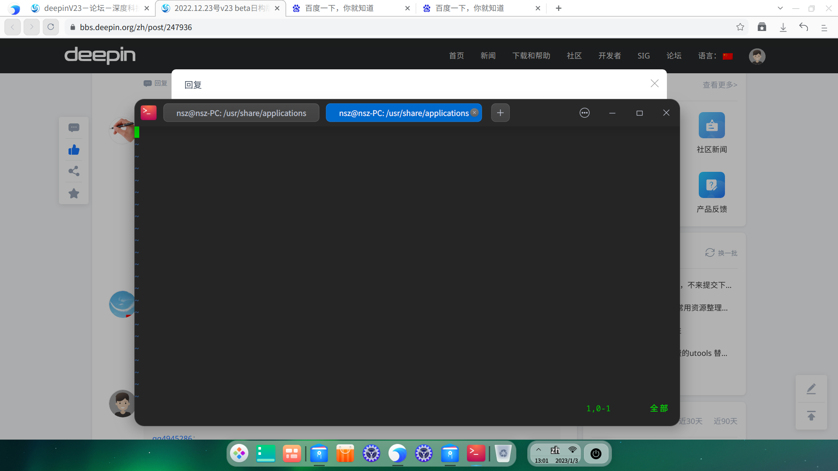This screenshot has width=838, height=471.
Task: Open the 社区新闻 community news icon
Action: click(711, 126)
